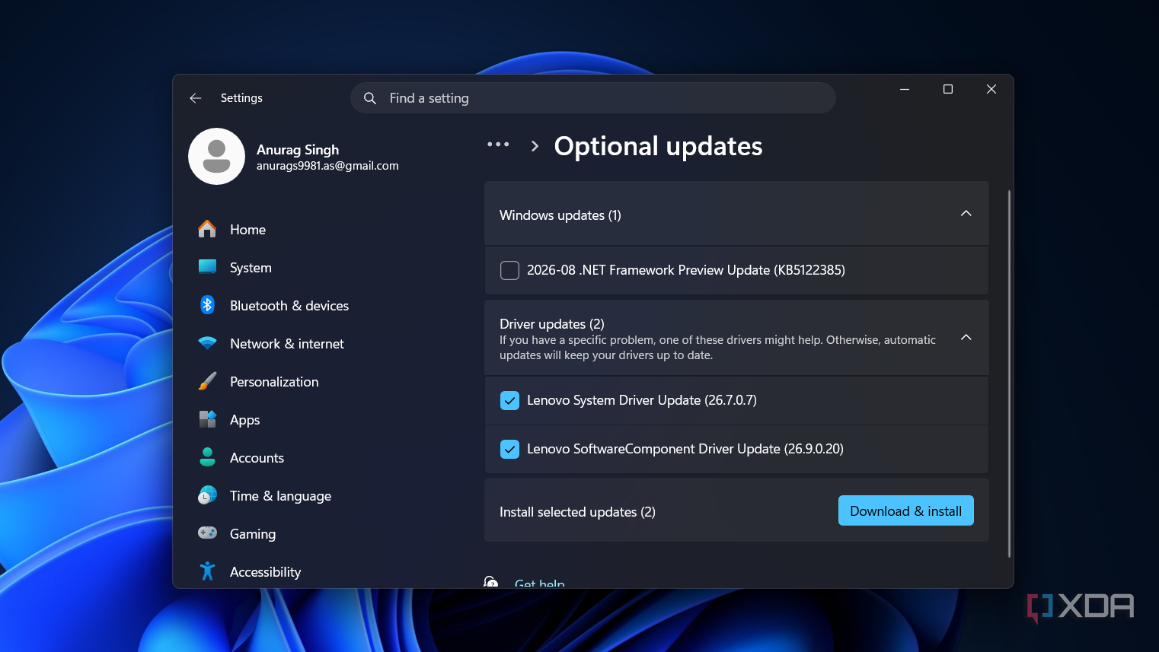1159x652 pixels.
Task: Uncheck Lenovo System Driver Update
Action: tap(509, 400)
